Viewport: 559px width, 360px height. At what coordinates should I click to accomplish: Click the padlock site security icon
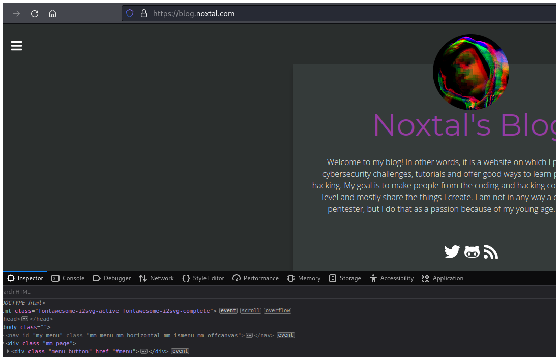(x=143, y=14)
